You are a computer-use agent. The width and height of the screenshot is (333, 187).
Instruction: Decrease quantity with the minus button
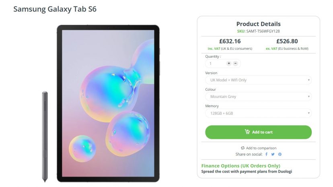pyautogui.click(x=235, y=63)
